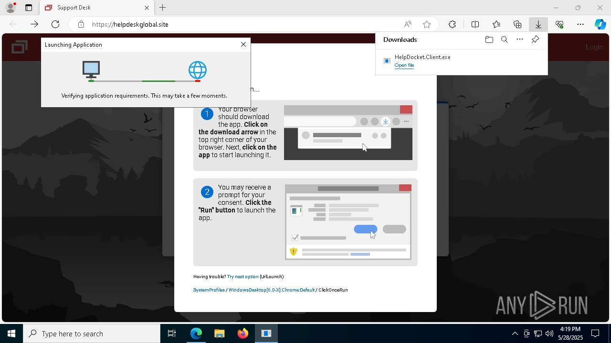The height and width of the screenshot is (343, 611).
Task: Open Collections icon in toolbar
Action: tap(517, 24)
